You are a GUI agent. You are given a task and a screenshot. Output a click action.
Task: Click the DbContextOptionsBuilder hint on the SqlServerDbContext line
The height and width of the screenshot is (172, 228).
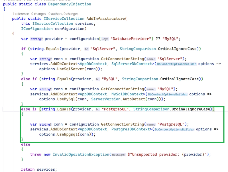[x=176, y=64]
